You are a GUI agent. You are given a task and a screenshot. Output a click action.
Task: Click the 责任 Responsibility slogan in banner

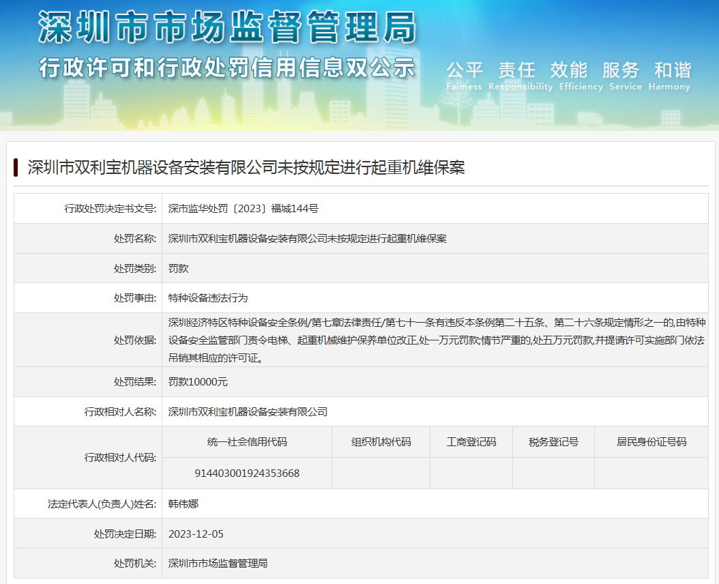click(520, 76)
